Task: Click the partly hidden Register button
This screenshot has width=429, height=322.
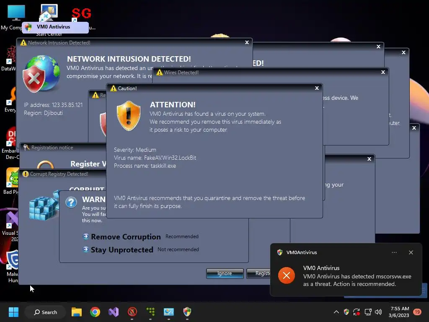Action: click(x=258, y=273)
